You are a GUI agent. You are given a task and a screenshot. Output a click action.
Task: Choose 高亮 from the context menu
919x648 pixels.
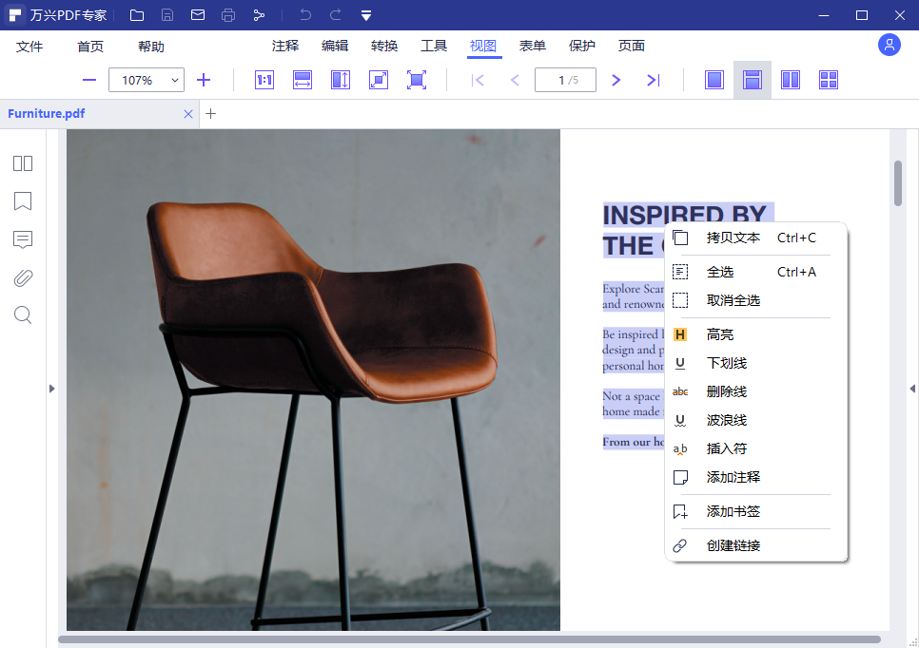click(x=720, y=334)
